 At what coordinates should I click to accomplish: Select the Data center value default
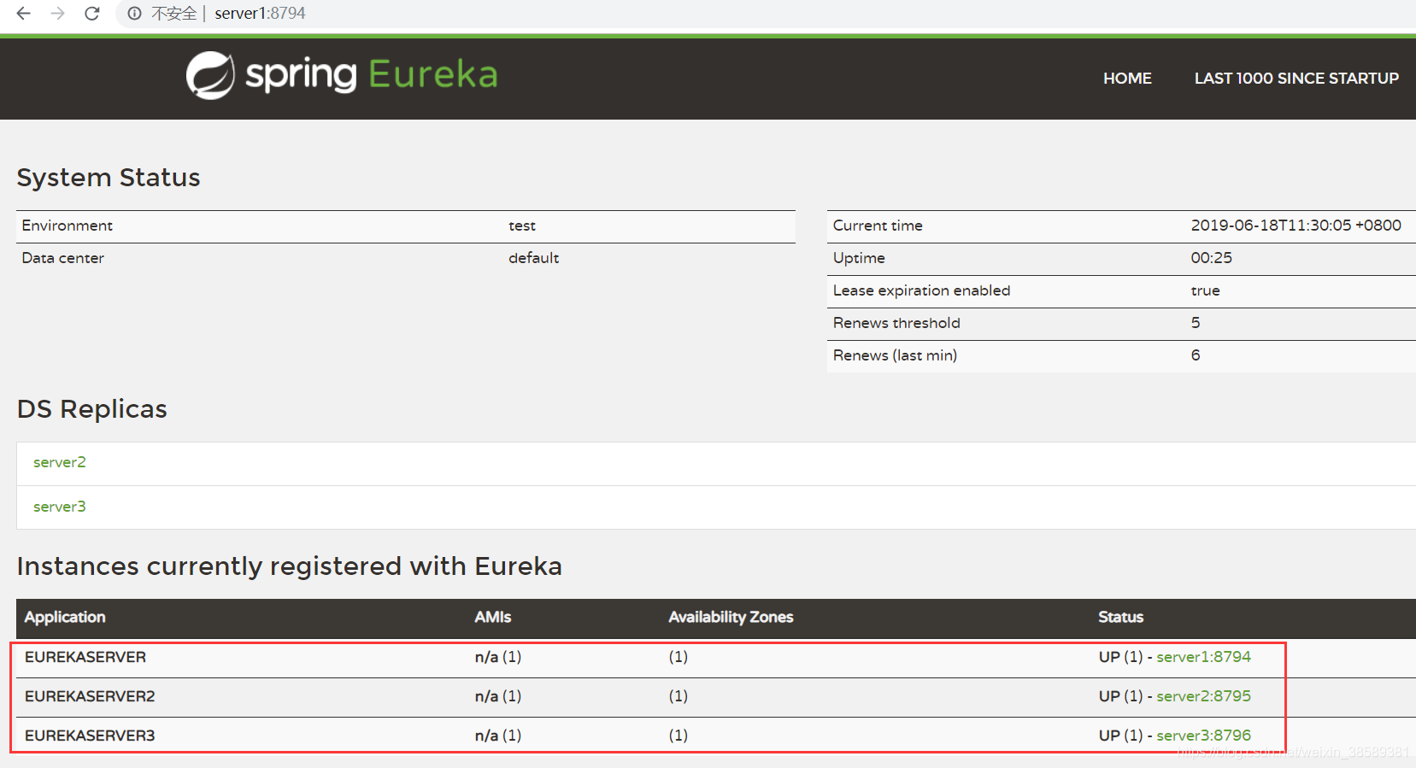coord(534,258)
